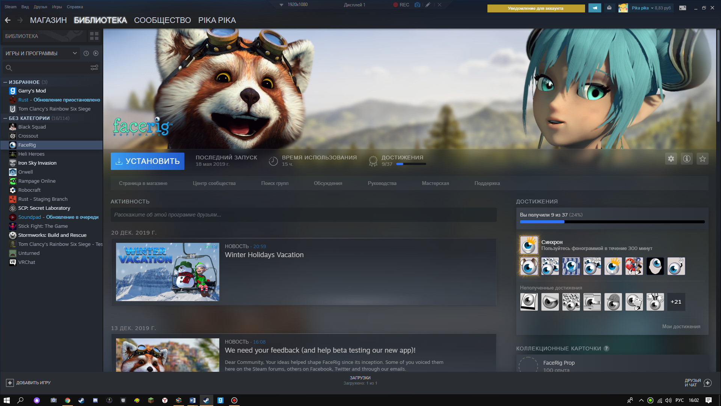The width and height of the screenshot is (721, 406).
Task: Open FaceRig settings gear icon
Action: point(671,159)
